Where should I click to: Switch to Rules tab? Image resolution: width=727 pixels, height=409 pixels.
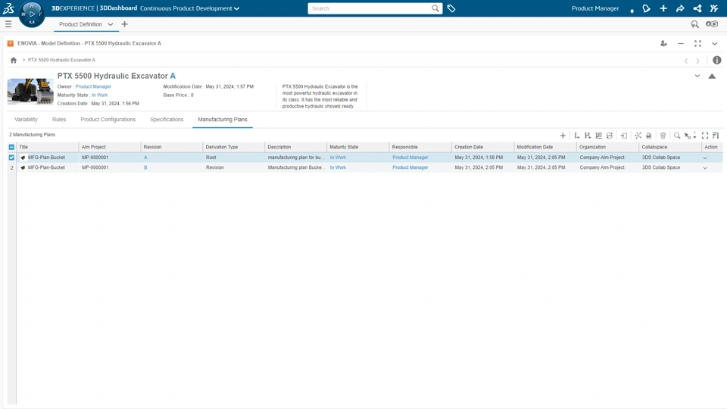click(x=59, y=119)
